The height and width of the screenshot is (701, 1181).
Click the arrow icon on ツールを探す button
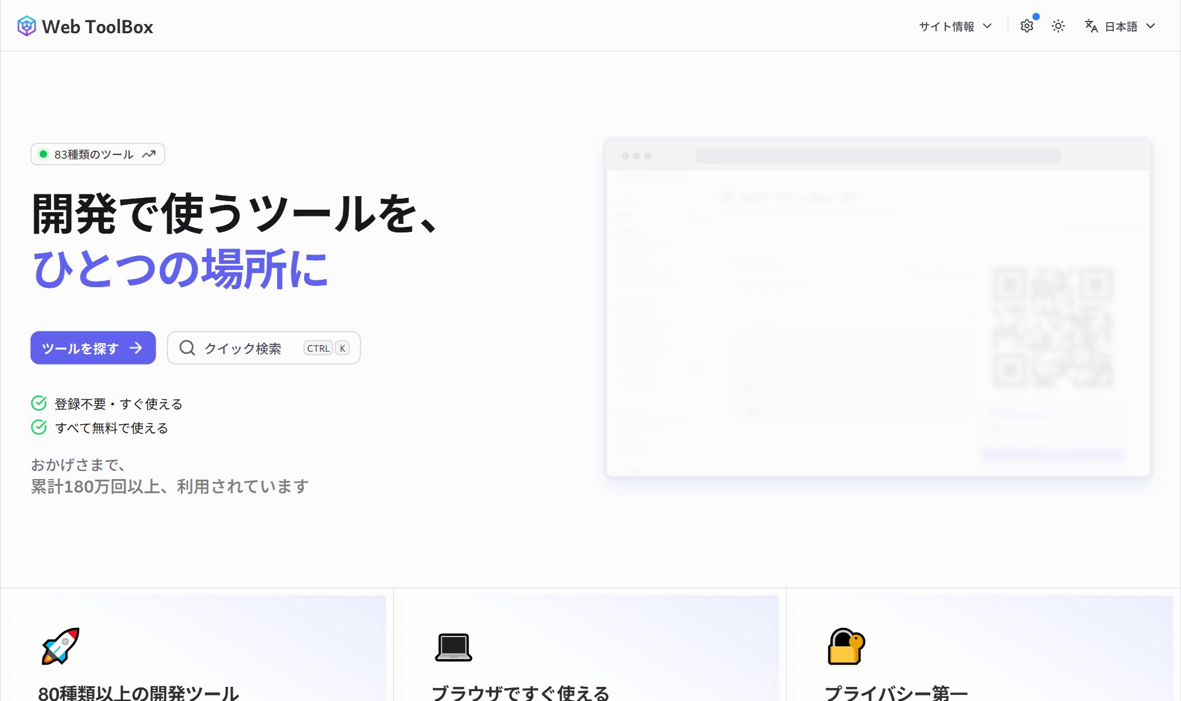(x=136, y=348)
